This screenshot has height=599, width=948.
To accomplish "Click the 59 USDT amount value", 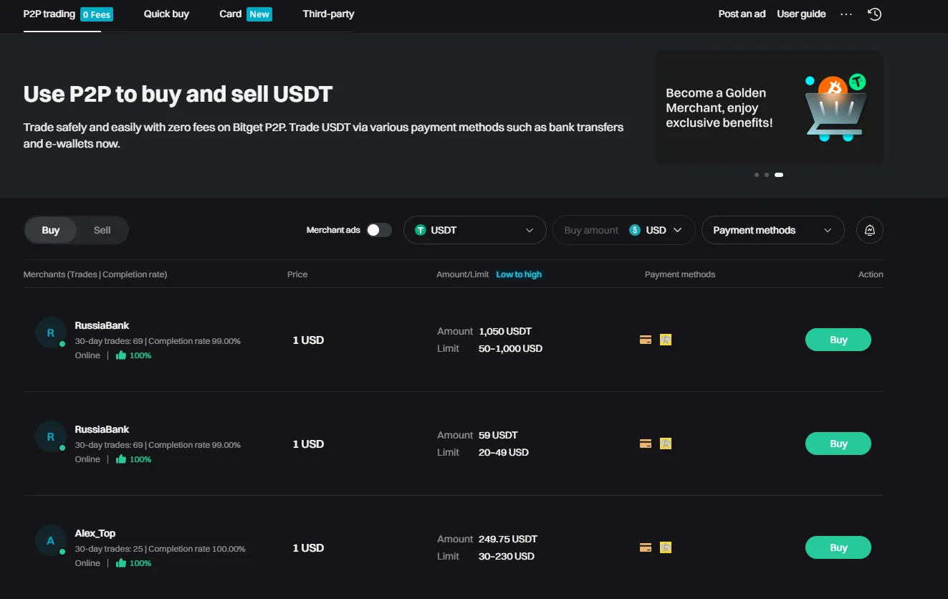I will tap(498, 435).
